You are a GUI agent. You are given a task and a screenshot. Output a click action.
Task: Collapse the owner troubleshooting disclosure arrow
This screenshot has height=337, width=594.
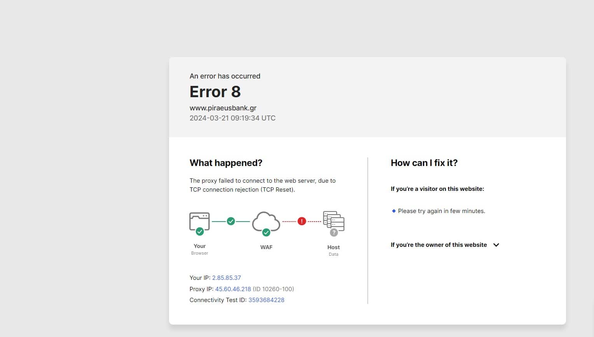tap(496, 245)
